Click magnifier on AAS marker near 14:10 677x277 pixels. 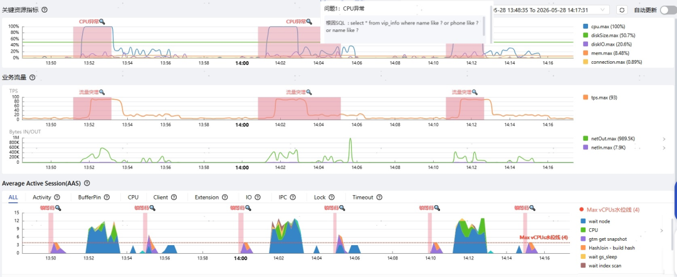(x=437, y=208)
